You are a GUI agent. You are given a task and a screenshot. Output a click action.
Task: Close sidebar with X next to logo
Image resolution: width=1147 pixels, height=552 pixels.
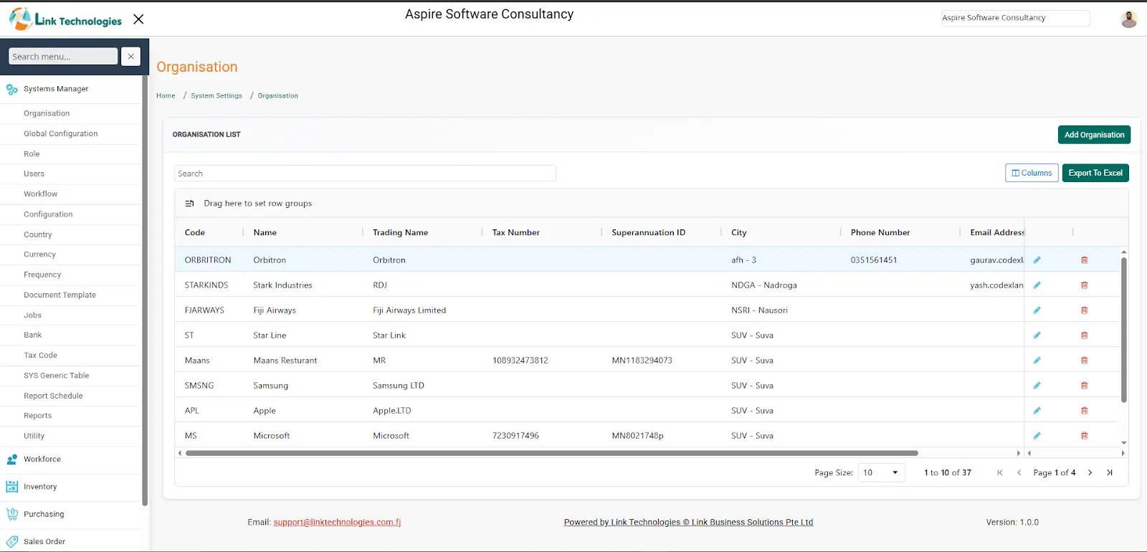(138, 19)
